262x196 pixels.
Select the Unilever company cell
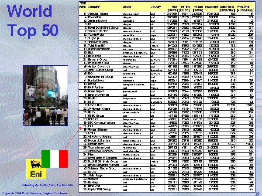(105, 119)
